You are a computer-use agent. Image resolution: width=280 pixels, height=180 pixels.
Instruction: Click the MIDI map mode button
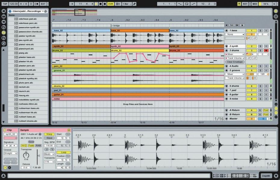click(x=255, y=4)
